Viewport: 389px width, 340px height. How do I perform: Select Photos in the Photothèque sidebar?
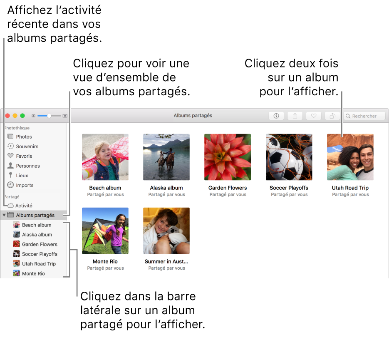pos(24,137)
